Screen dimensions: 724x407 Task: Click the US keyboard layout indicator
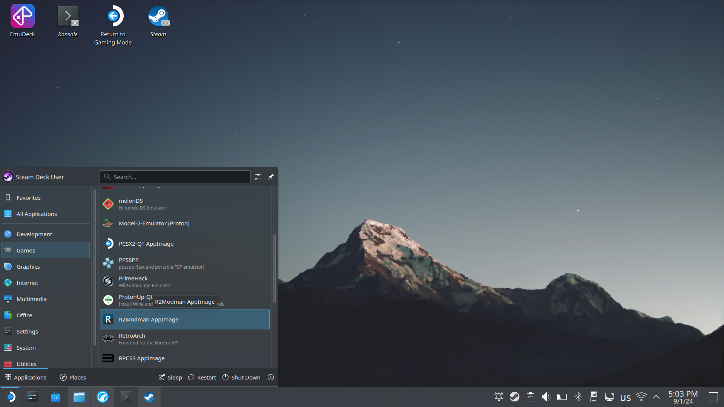(626, 398)
